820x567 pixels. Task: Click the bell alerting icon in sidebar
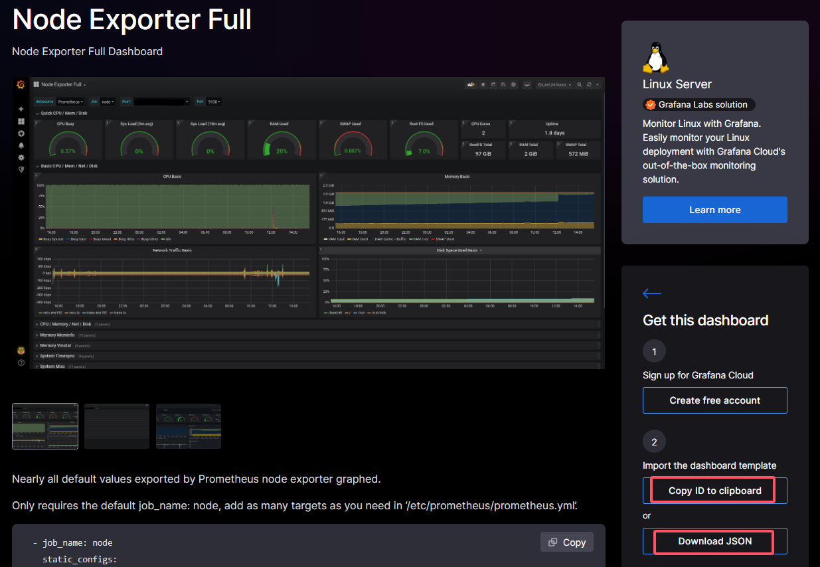click(x=21, y=145)
